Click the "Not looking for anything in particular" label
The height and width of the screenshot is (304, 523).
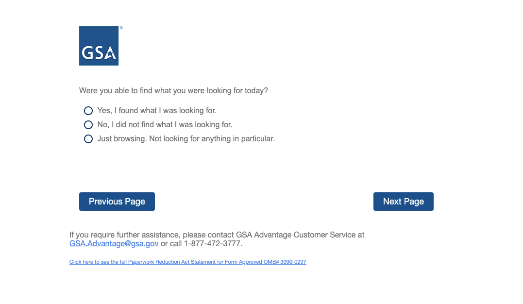coord(212,139)
